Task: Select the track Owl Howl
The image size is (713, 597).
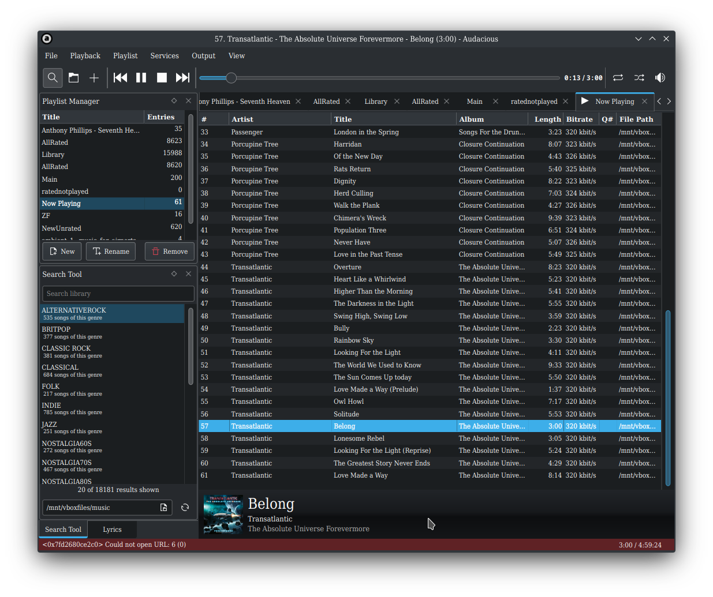Action: pos(430,401)
